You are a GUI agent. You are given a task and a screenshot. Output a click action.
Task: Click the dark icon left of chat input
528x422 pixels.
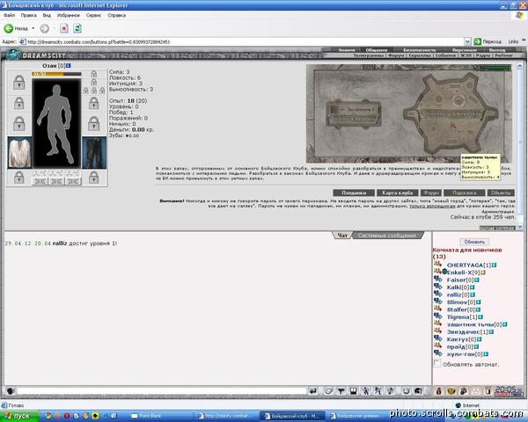[10, 391]
